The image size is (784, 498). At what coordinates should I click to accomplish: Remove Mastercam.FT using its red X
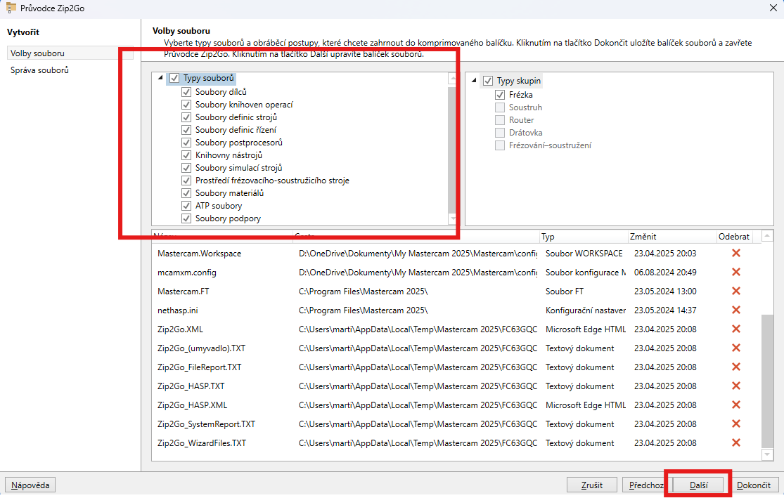pyautogui.click(x=736, y=291)
